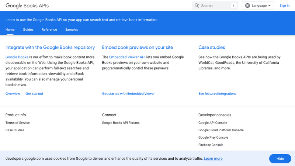Click the Product Info footer heading
Image resolution: width=295 pixels, height=166 pixels.
[15, 115]
